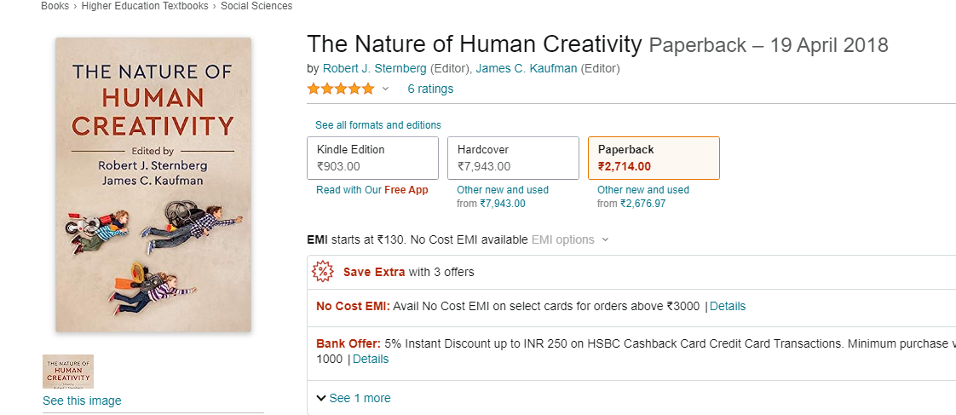This screenshot has width=956, height=415.
Task: Open Details for No Cost EMI
Action: point(728,306)
